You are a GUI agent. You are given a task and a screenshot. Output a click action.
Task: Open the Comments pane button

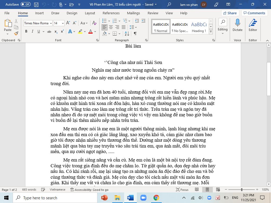coord(254,13)
